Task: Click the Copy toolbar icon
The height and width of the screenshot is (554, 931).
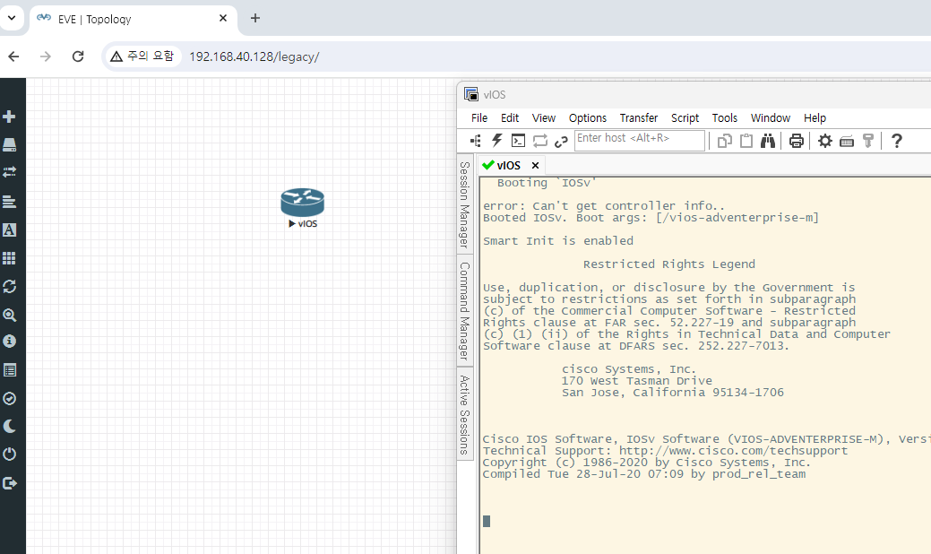Action: coord(724,141)
